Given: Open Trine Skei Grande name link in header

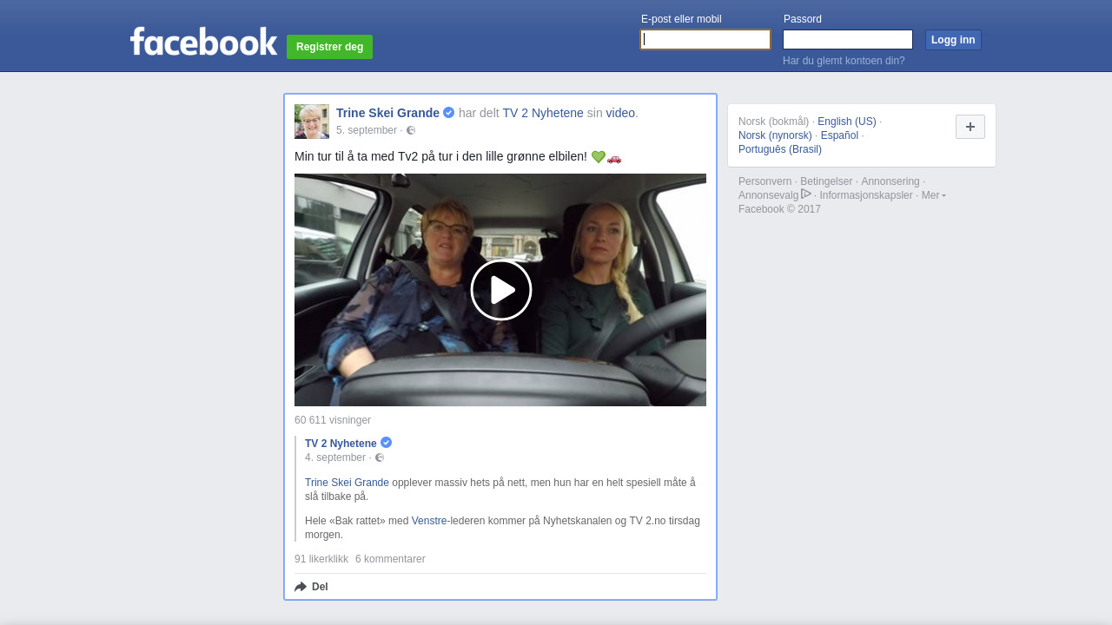Looking at the screenshot, I should coord(387,113).
